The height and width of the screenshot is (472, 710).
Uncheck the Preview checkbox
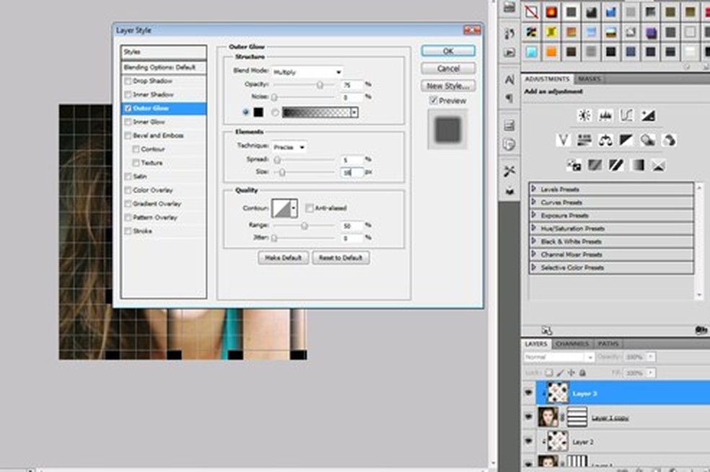click(x=434, y=100)
